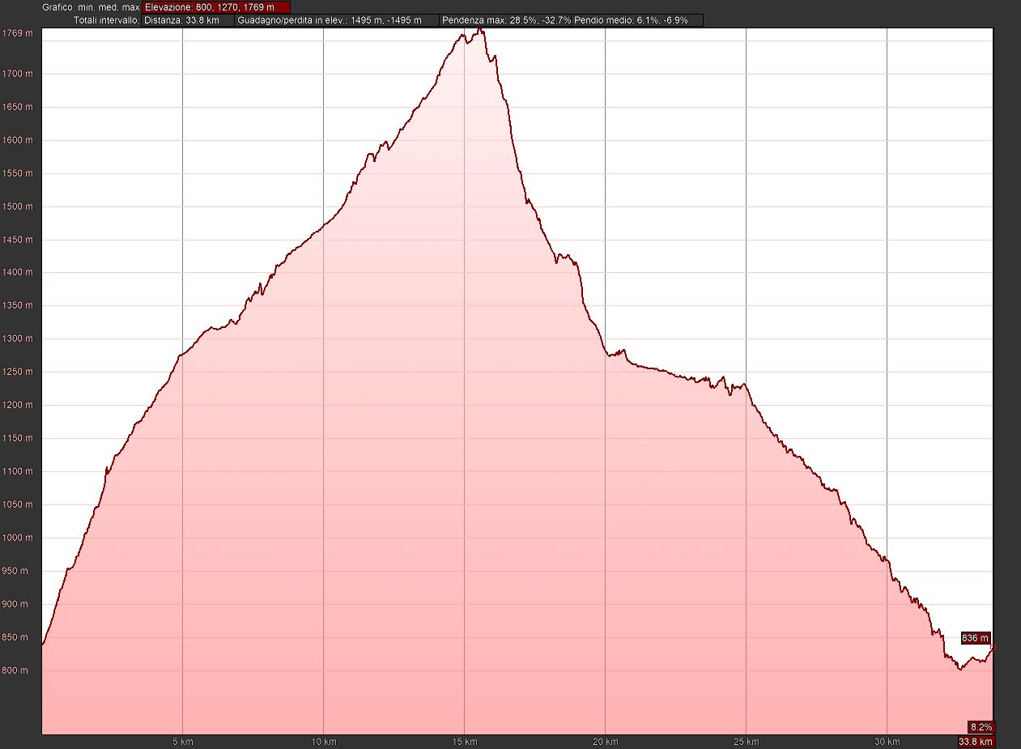Click the Distanza 33.8 km field
This screenshot has height=749, width=1021.
tap(188, 20)
